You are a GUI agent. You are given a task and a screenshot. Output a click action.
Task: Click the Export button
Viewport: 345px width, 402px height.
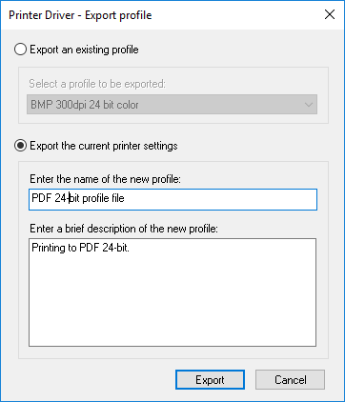[x=210, y=380]
